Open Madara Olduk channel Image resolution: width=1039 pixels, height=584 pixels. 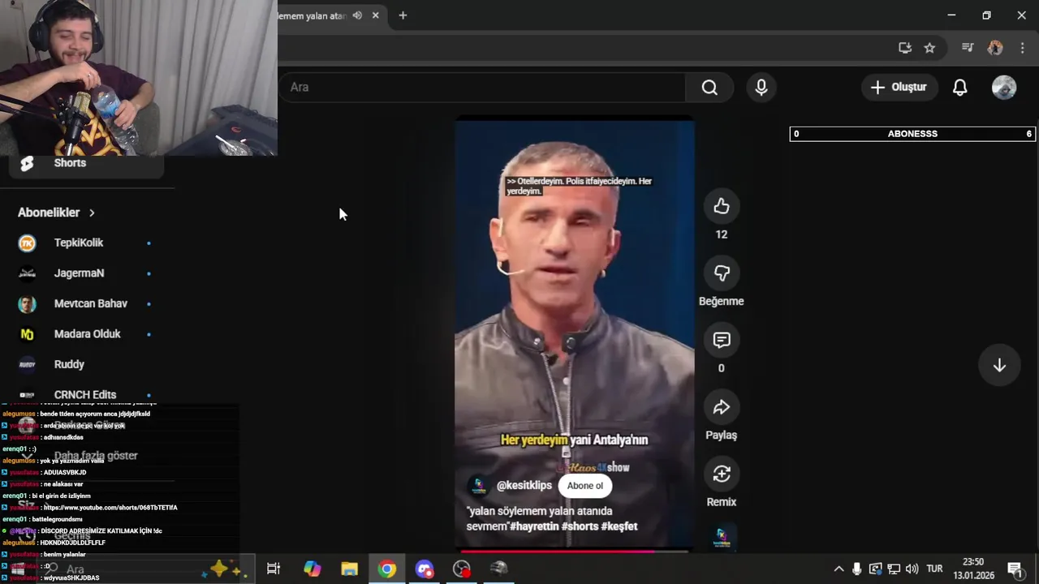[88, 334]
